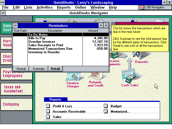Click the -4,345.00 bills amount

[x=100, y=38]
